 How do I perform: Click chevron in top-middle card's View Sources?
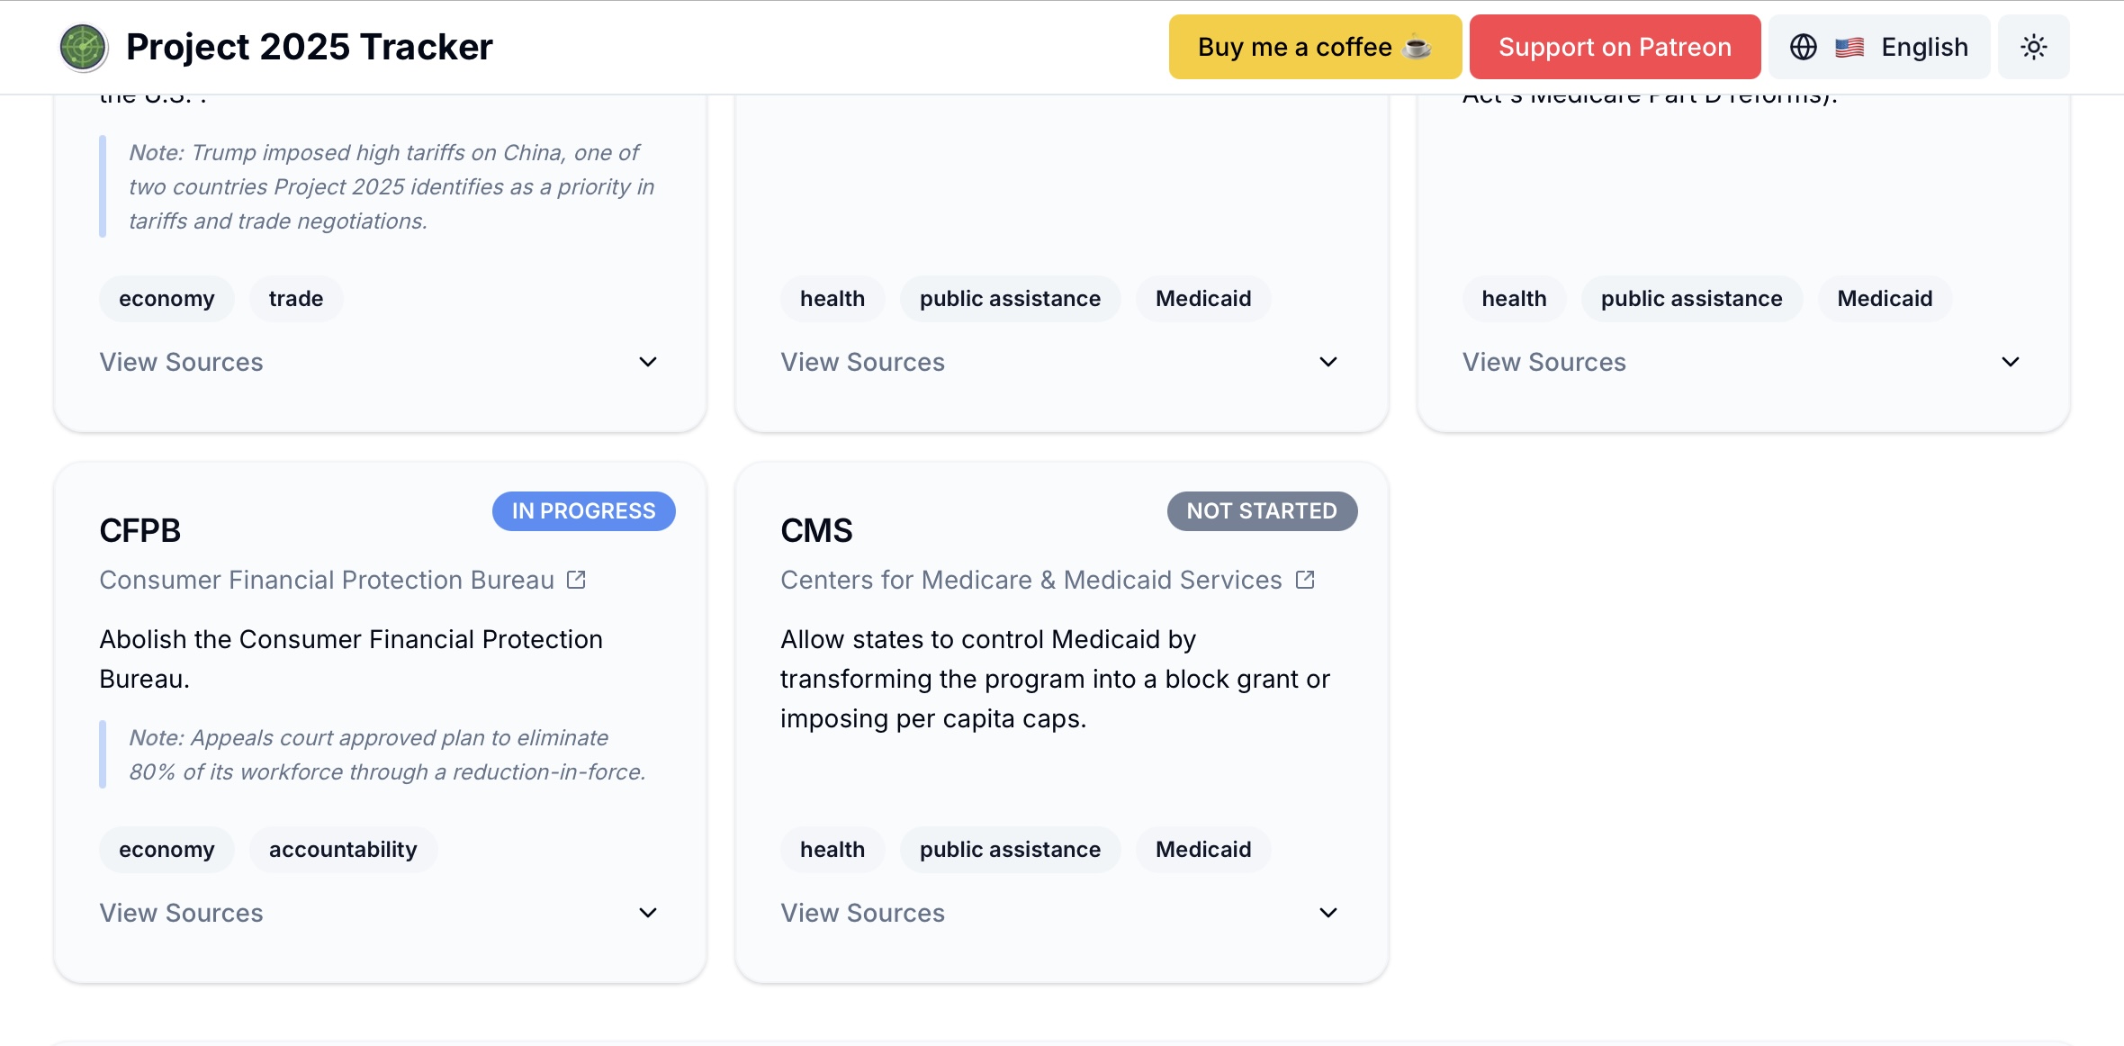pyautogui.click(x=1327, y=362)
